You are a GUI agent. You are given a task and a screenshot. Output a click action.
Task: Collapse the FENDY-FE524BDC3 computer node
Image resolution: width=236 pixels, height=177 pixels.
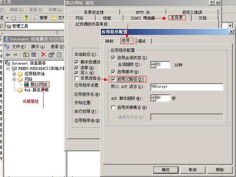8,69
